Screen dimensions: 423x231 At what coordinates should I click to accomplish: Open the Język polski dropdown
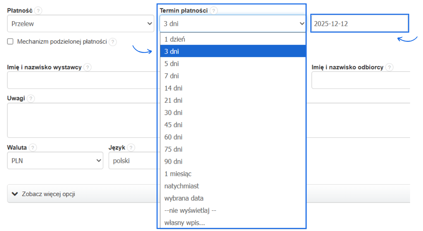[132, 160]
